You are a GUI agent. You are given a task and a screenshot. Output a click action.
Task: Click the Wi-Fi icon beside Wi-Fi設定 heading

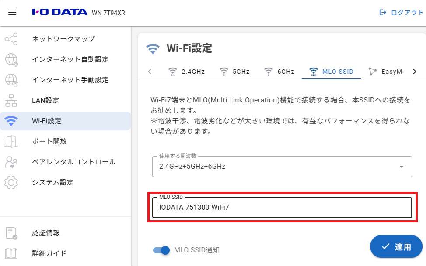click(152, 48)
